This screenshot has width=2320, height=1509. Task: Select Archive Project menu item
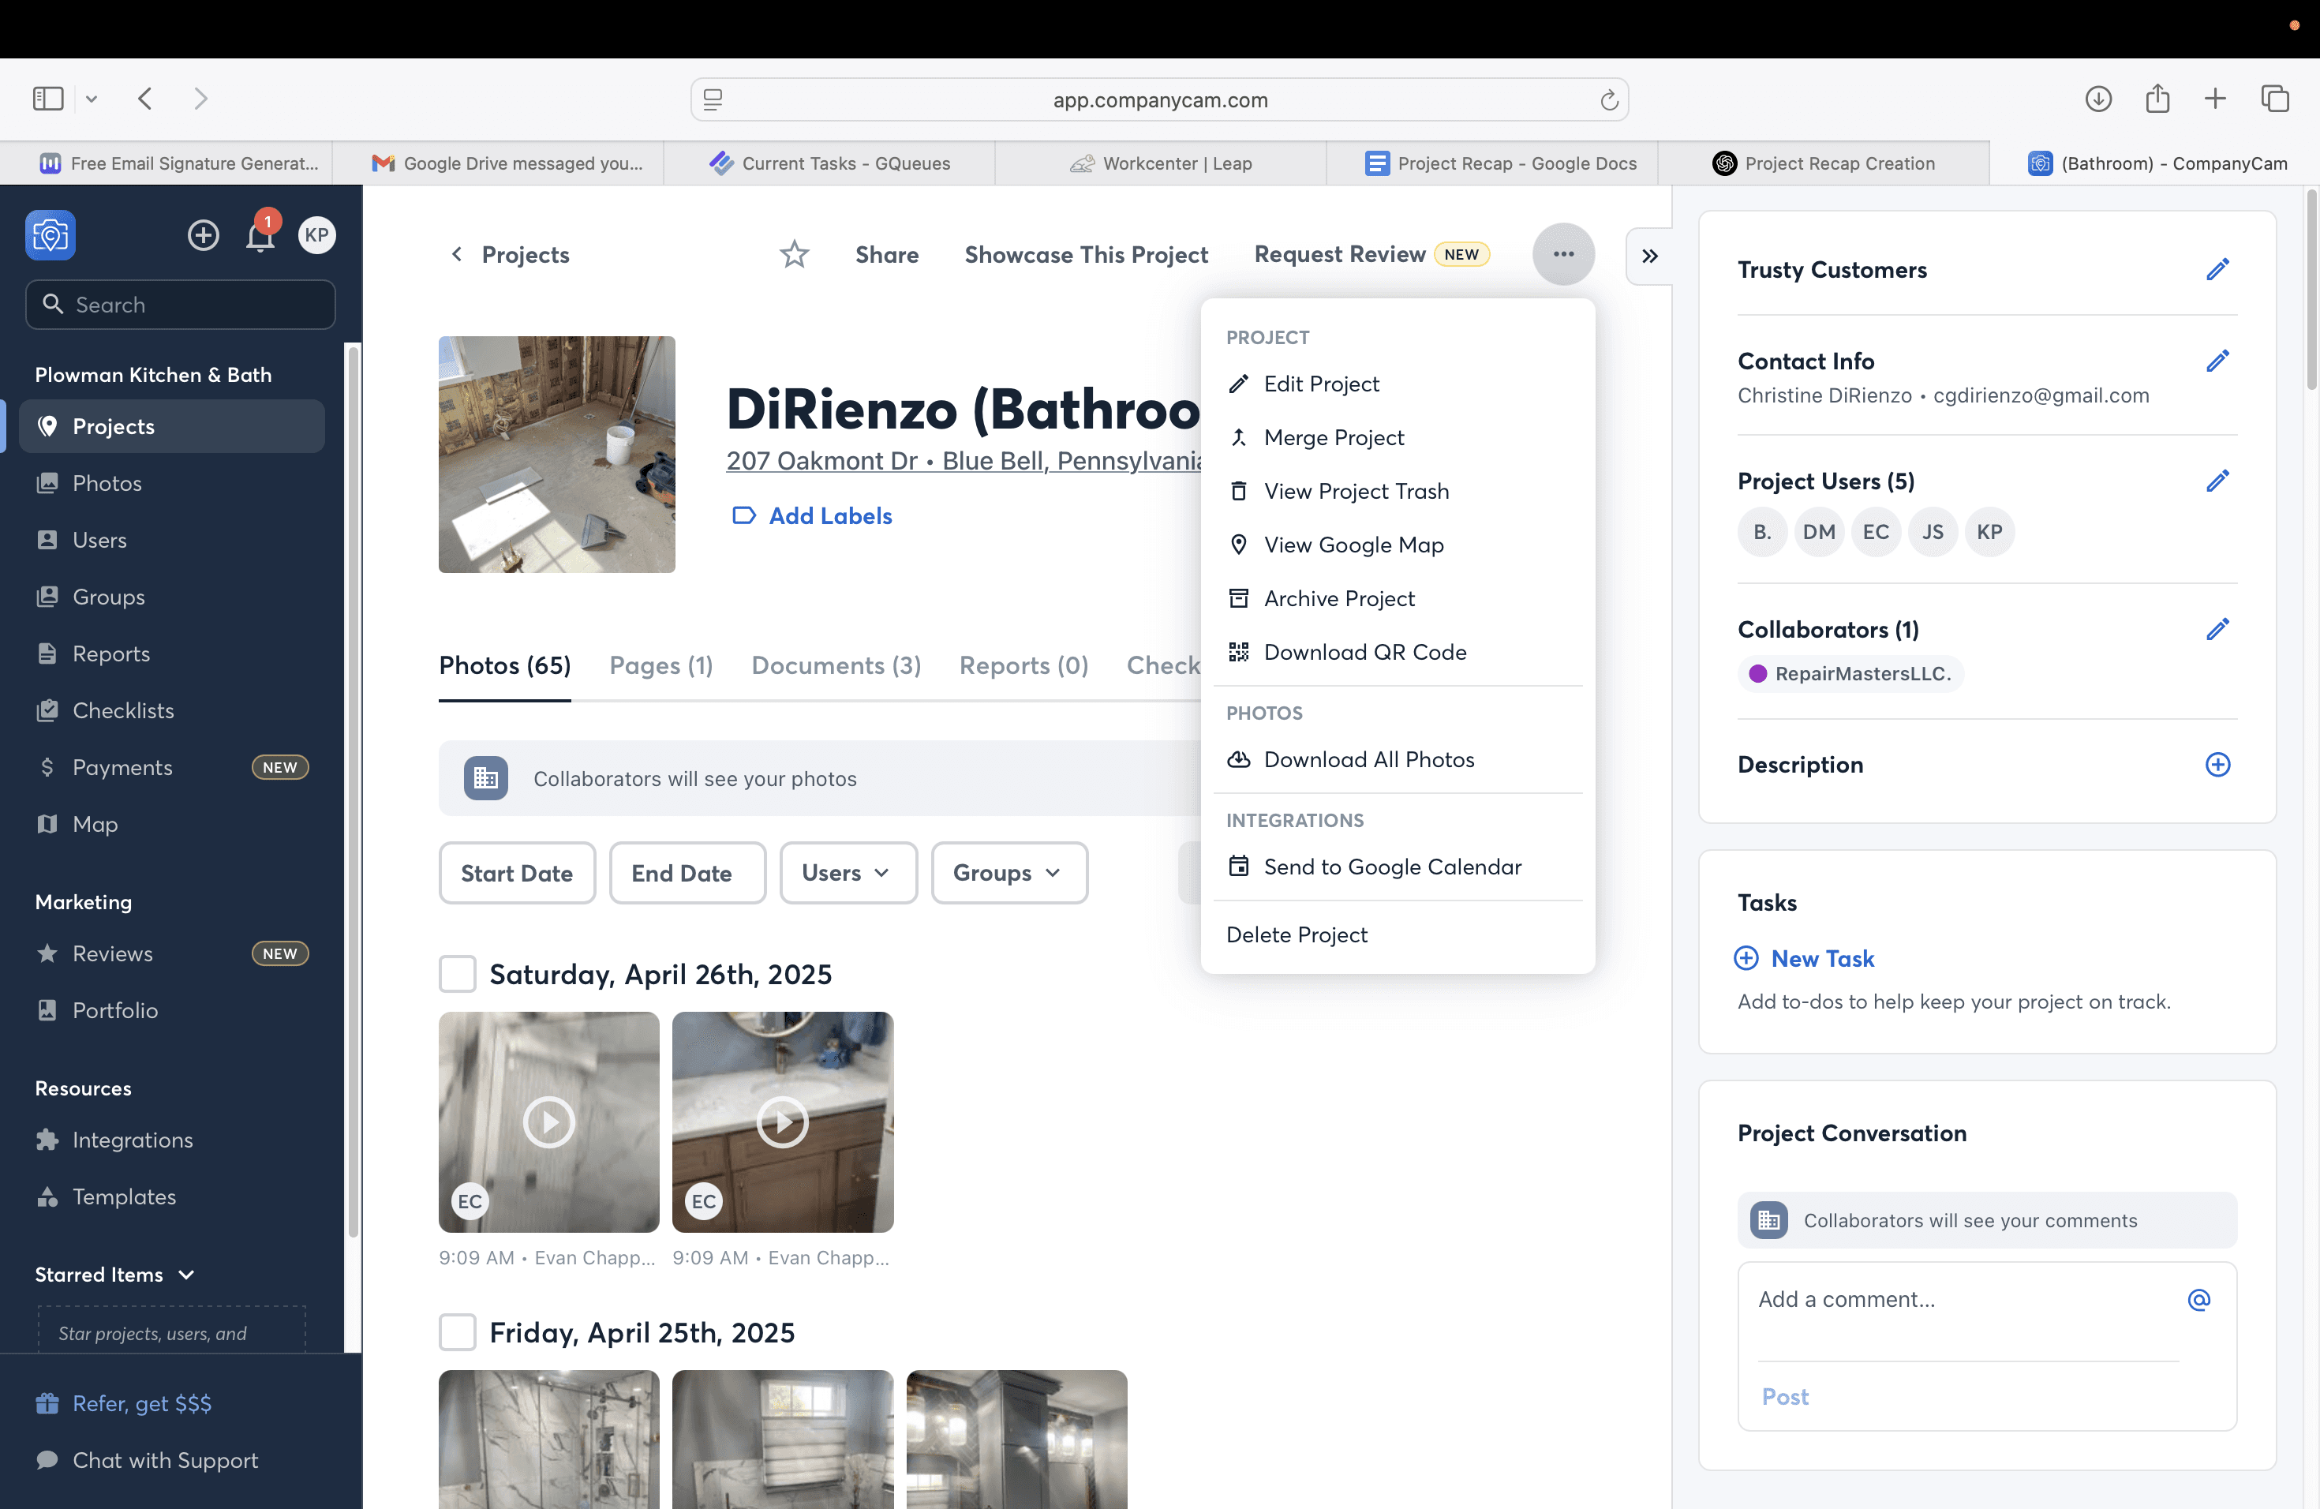1398,598
